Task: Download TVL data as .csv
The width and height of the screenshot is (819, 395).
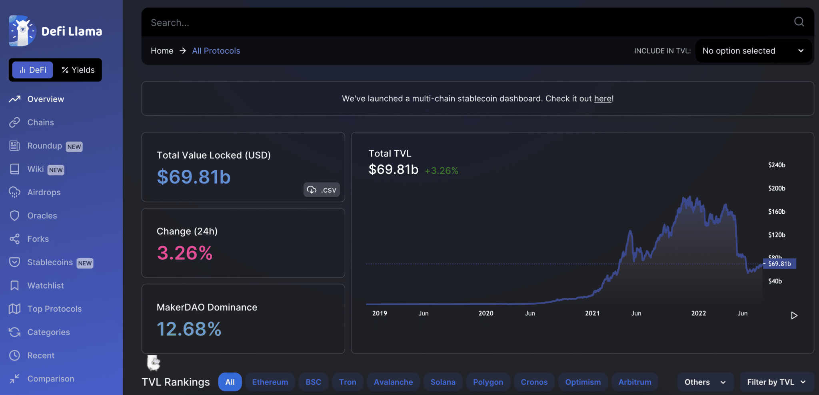Action: 321,189
